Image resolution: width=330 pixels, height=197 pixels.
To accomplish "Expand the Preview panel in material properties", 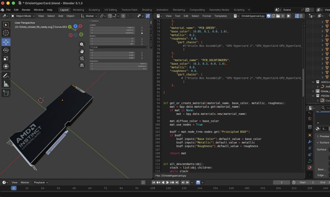I will click(323, 136).
